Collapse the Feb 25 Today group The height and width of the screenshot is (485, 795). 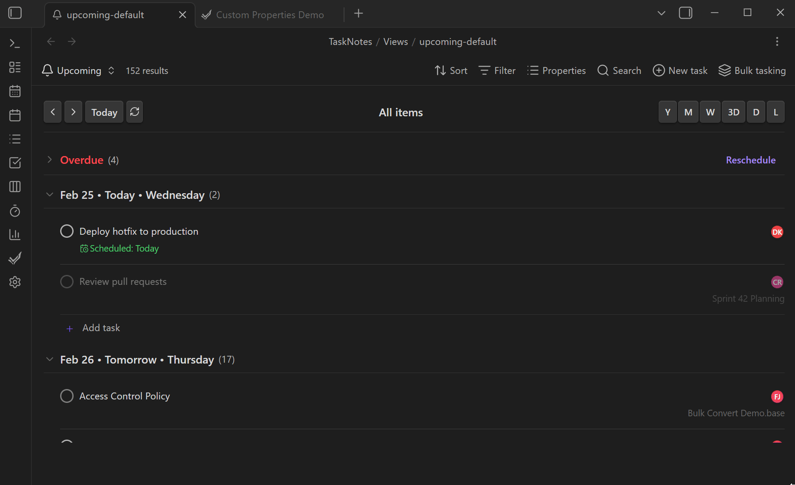(49, 195)
